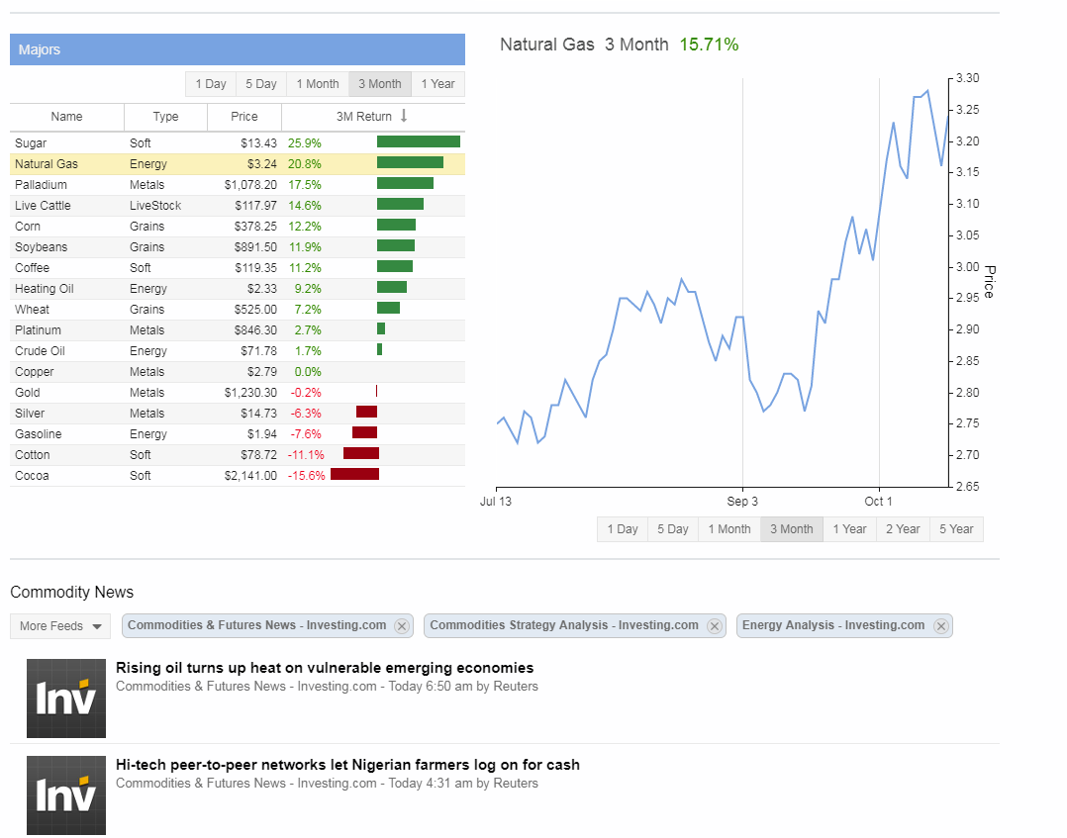
Task: Sort table by Price column header
Action: coord(244,117)
